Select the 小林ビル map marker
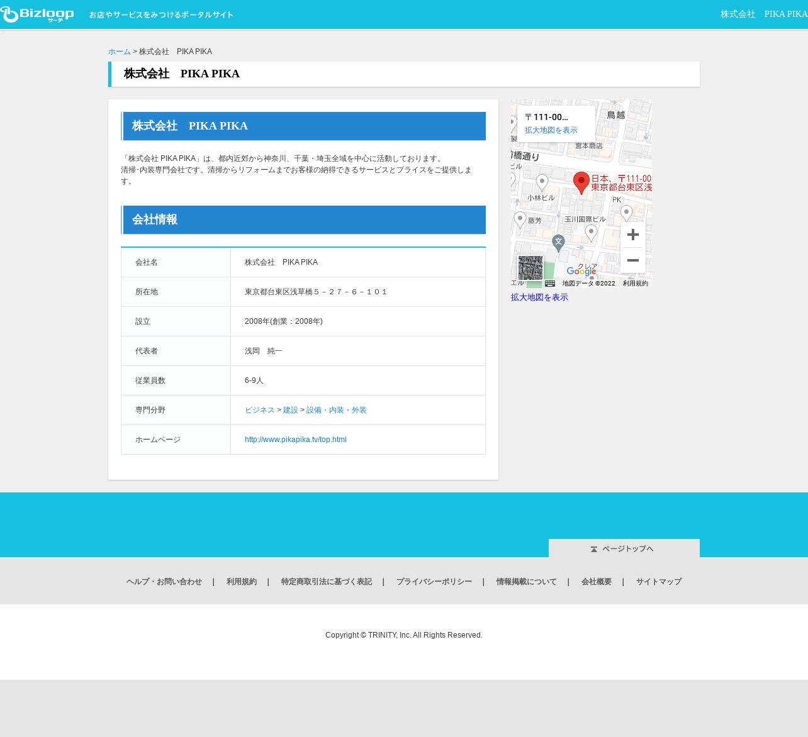This screenshot has width=808, height=737. click(x=542, y=183)
